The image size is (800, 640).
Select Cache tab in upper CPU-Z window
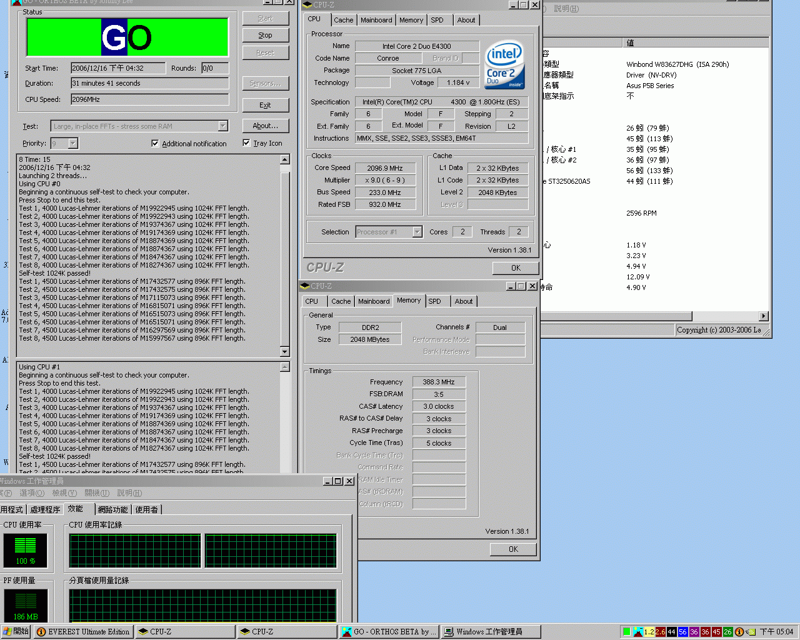pos(344,20)
